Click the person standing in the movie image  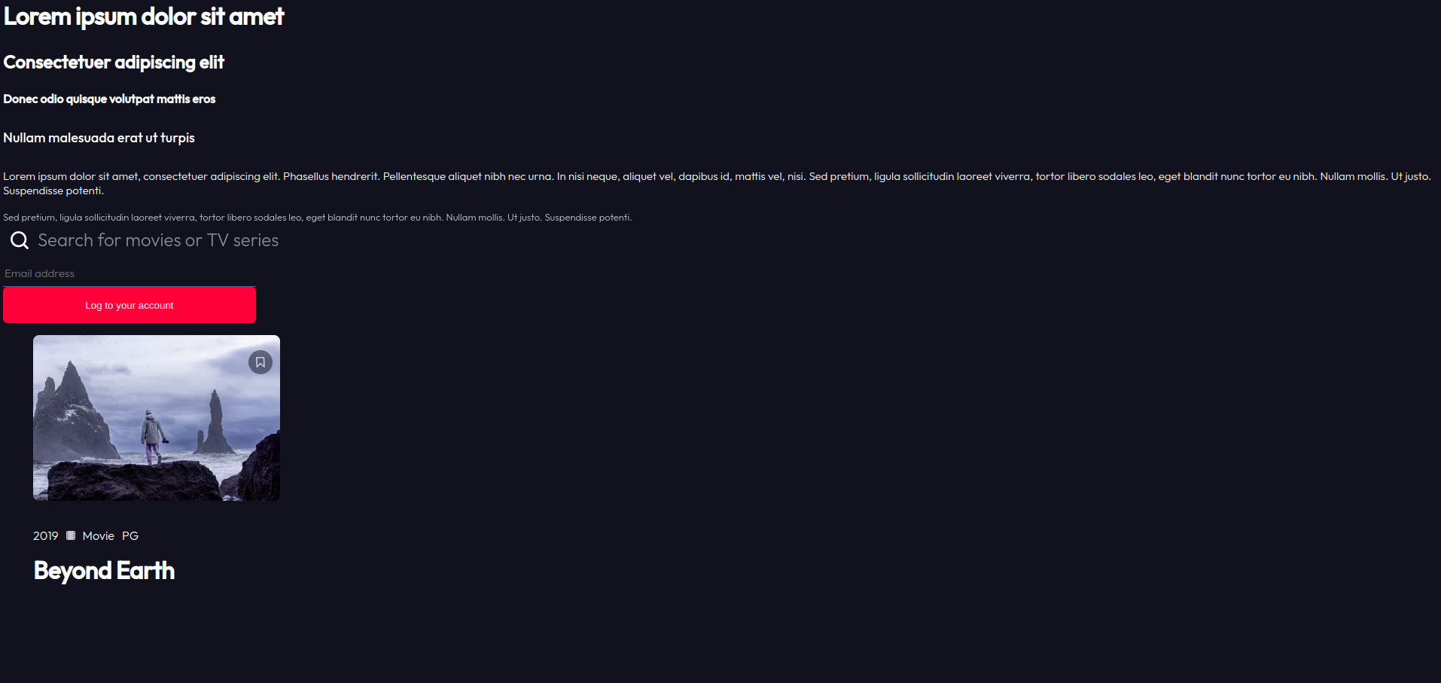pos(154,438)
